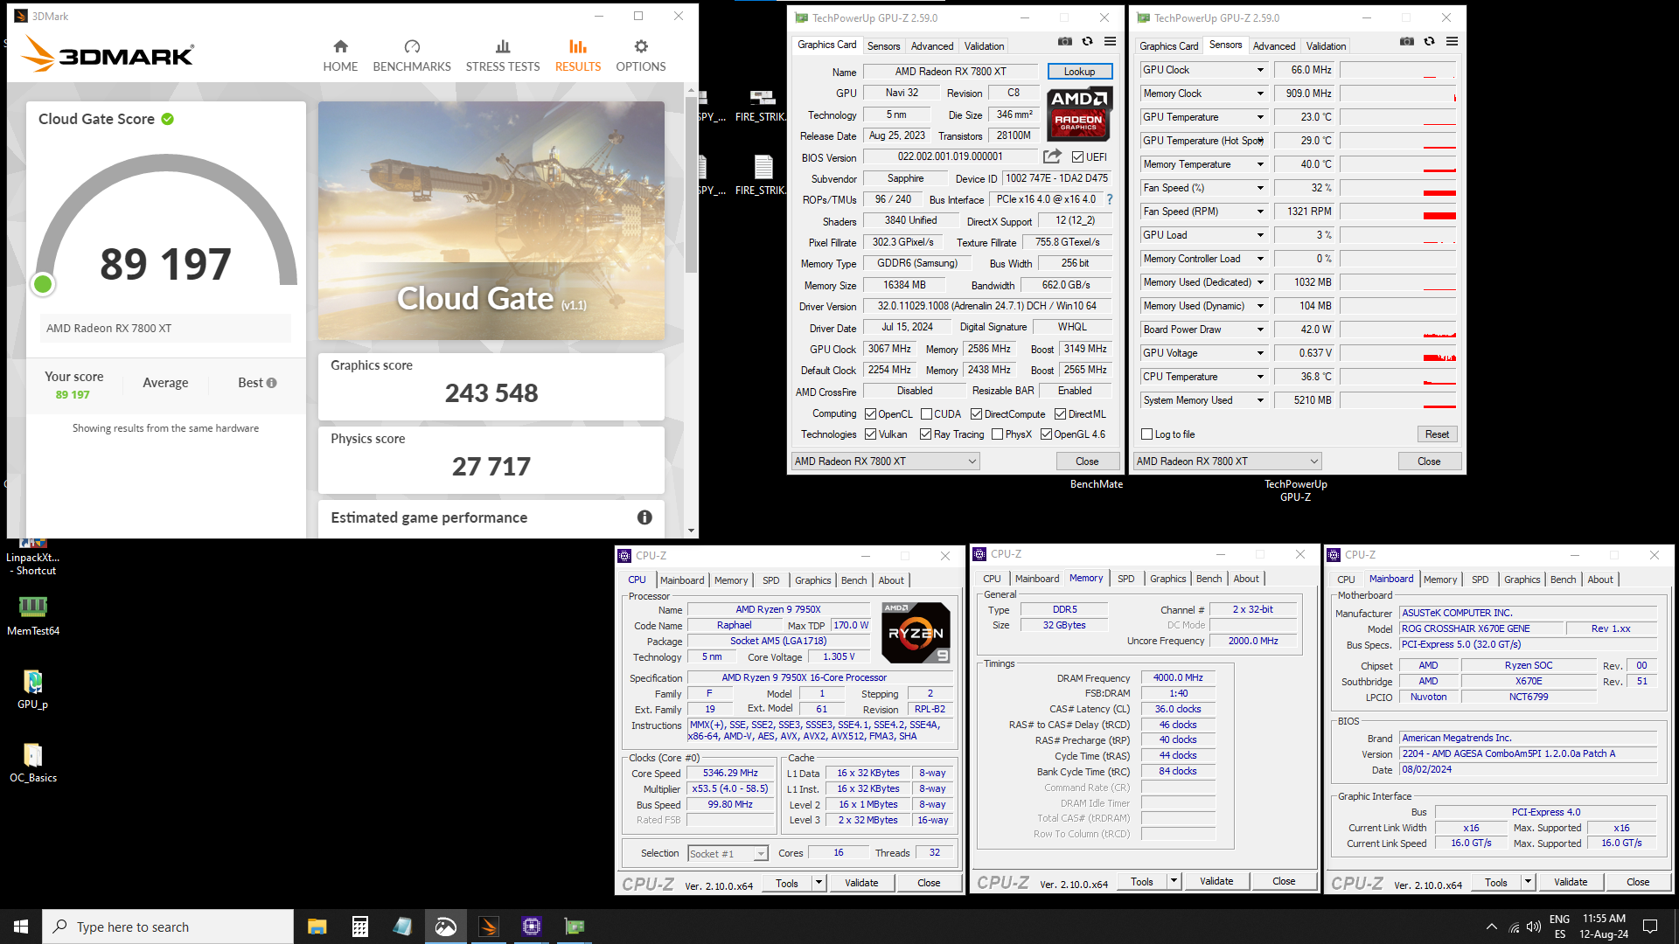Click 3DMark icon in the taskbar
The image size is (1679, 944).
pos(488,927)
